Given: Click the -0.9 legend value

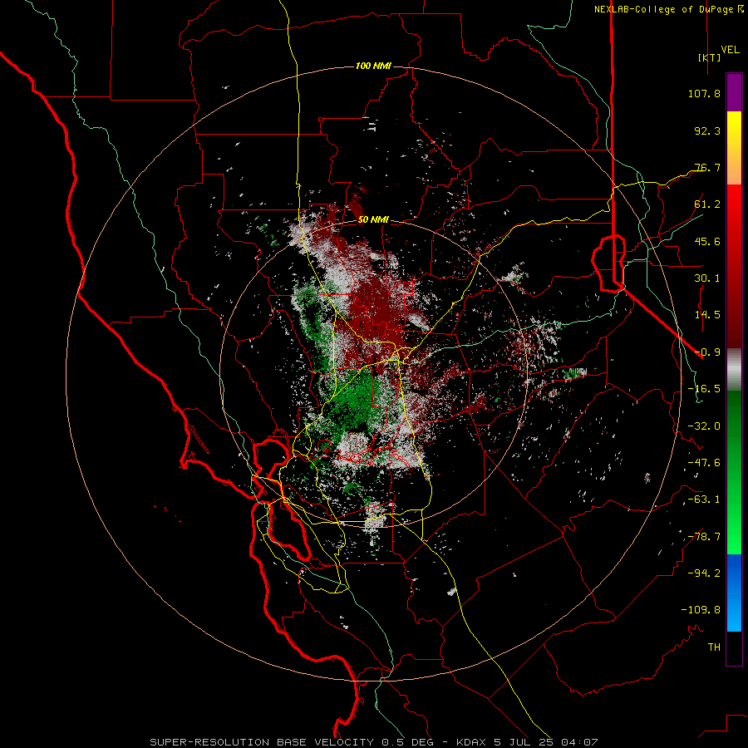Looking at the screenshot, I should [707, 352].
